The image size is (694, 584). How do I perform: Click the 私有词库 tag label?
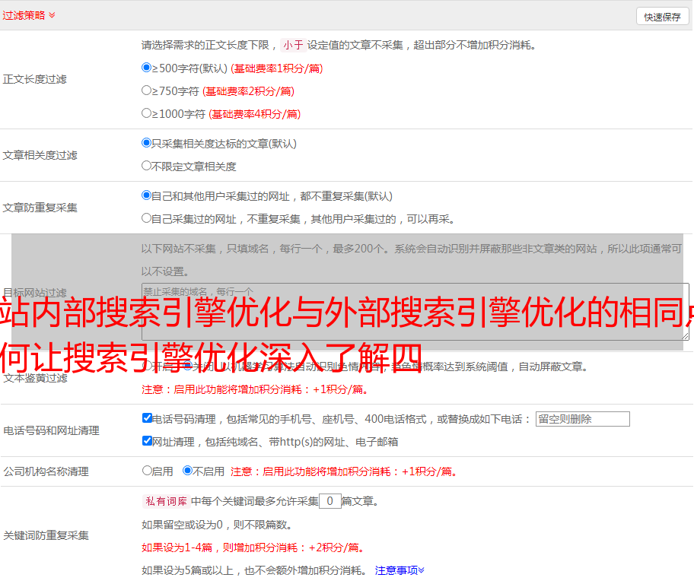[166, 501]
